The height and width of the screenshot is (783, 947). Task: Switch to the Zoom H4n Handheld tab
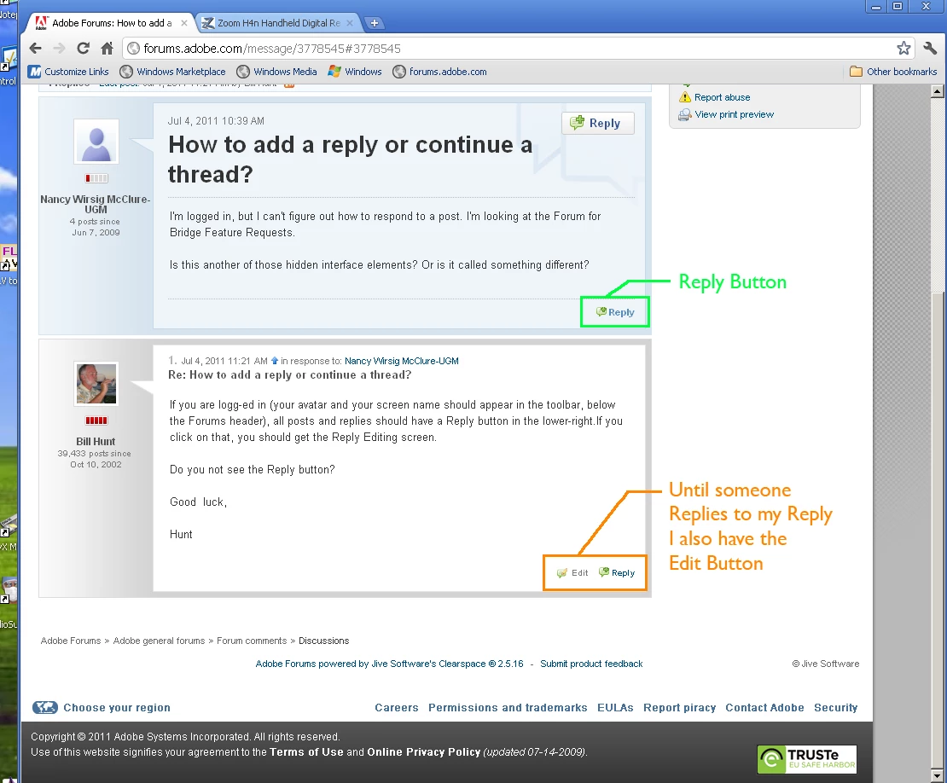coord(278,23)
